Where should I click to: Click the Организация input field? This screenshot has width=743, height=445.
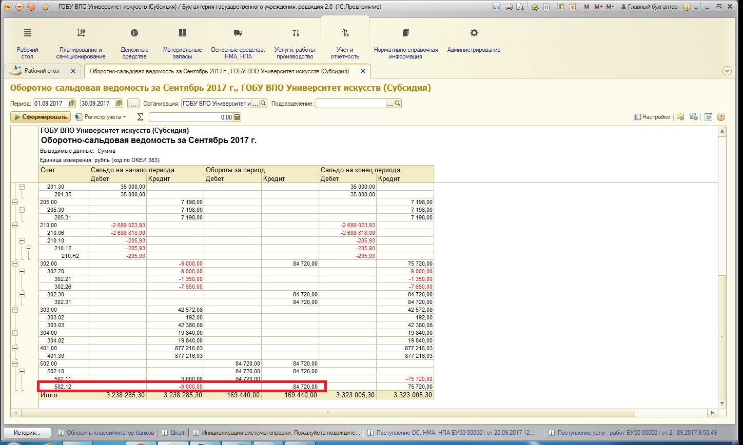click(217, 104)
